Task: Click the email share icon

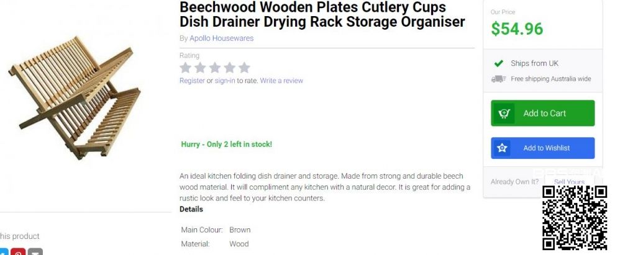Action: point(35,252)
